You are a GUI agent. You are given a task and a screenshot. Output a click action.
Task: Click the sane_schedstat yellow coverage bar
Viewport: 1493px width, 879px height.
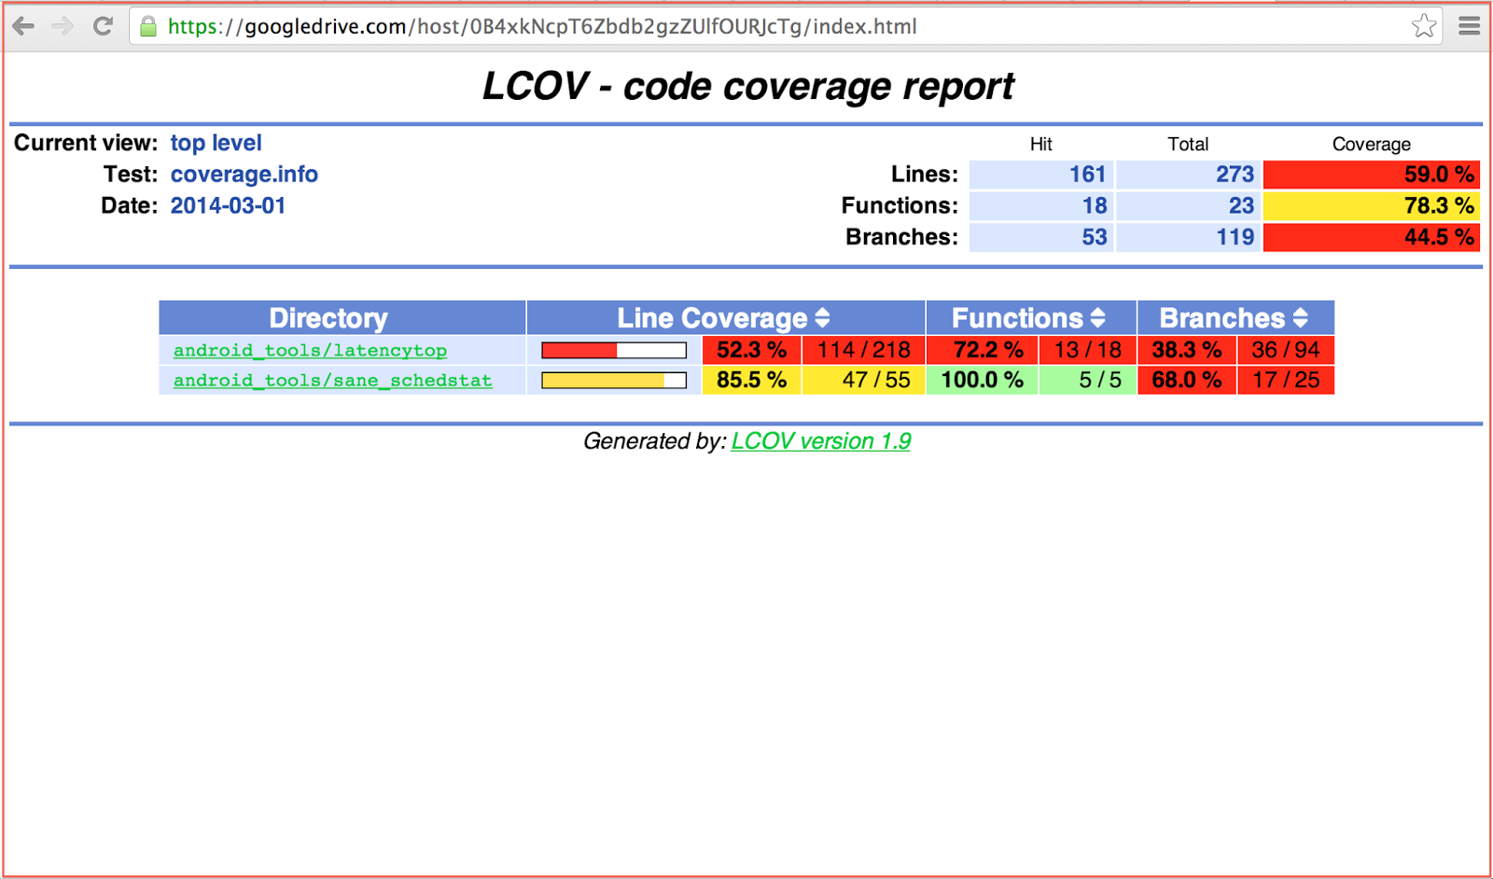[613, 379]
